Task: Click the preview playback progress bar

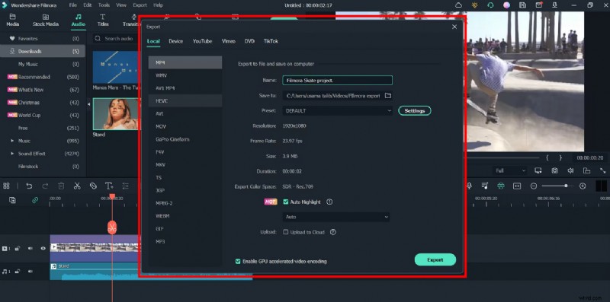Action: pos(503,158)
